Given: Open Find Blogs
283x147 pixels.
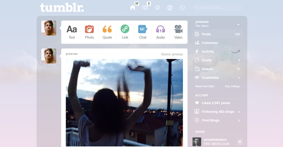Looking at the screenshot, I should (x=218, y=120).
